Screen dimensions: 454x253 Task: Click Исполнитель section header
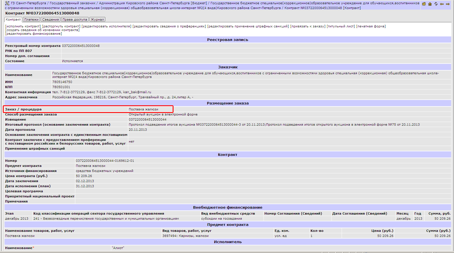tap(228, 242)
